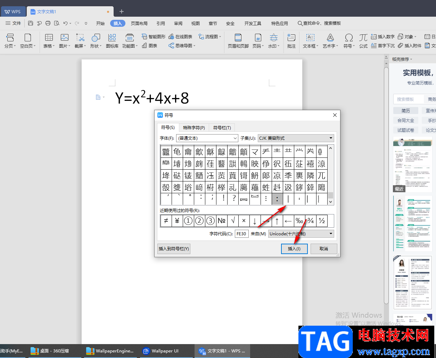Click the 插入到符号栏(Y) button
This screenshot has width=436, height=358.
[x=174, y=249]
